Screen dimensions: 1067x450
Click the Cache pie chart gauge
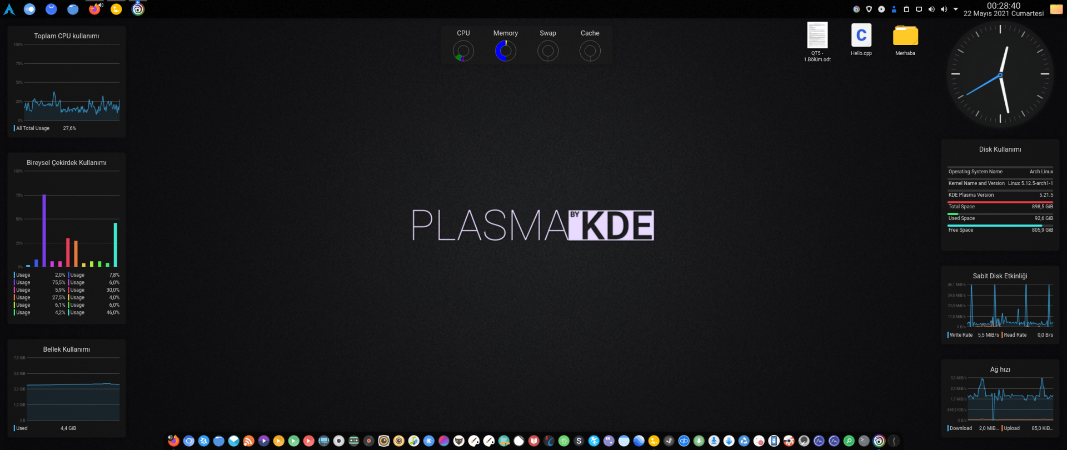point(590,51)
